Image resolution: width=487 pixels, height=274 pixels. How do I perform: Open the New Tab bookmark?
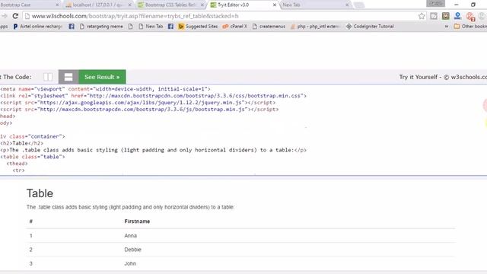(151, 27)
